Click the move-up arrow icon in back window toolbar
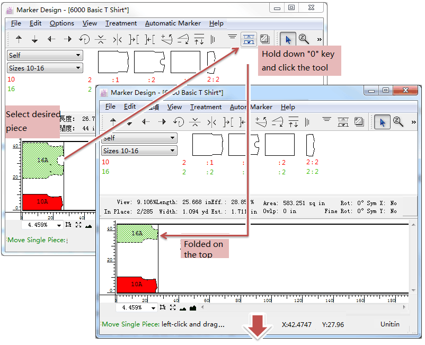The height and width of the screenshot is (345, 425). [19, 39]
